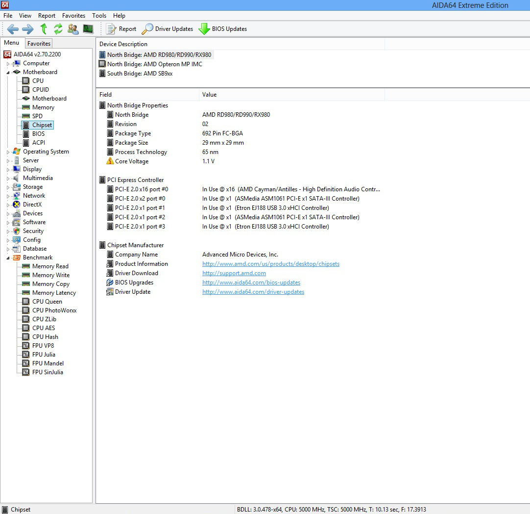
Task: Click the AIDA64 title bar logo icon
Action: tap(5, 5)
